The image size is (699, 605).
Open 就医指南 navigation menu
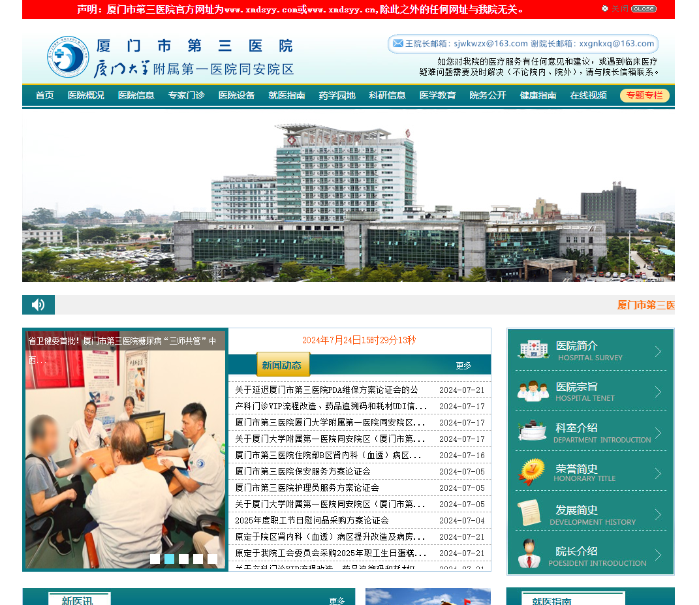coord(287,95)
